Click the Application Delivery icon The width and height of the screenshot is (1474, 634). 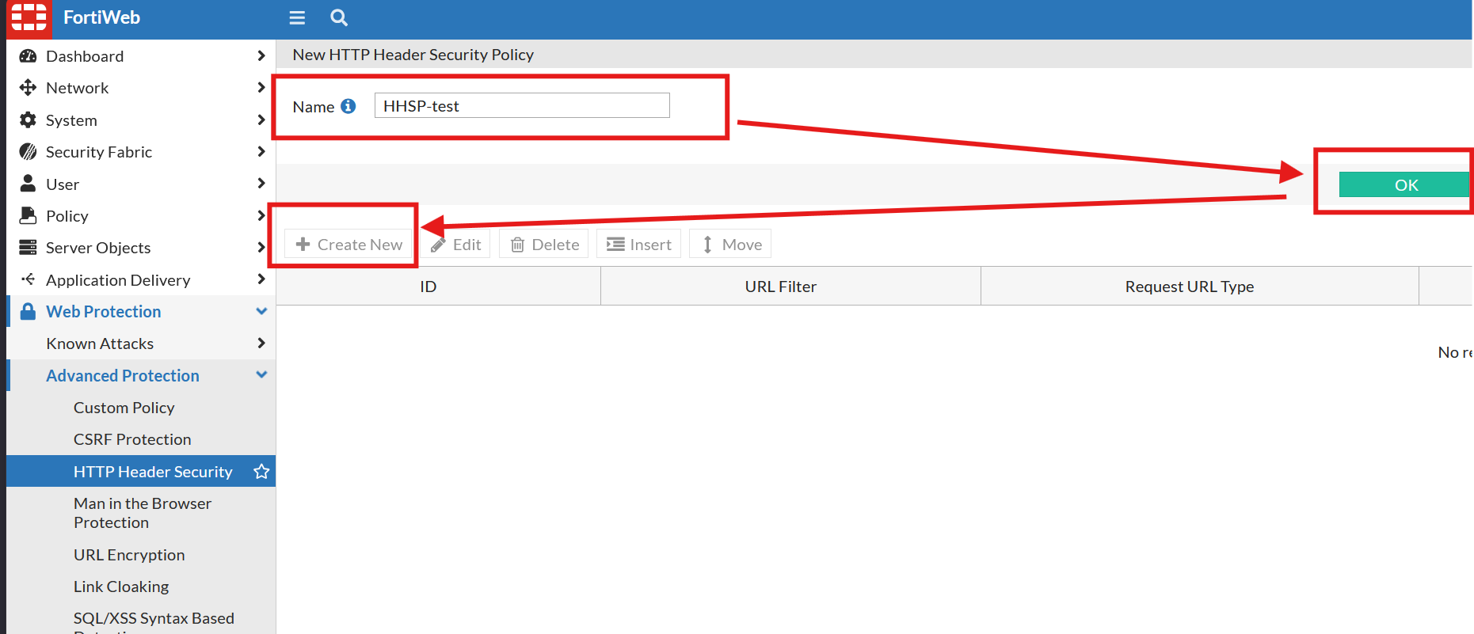point(28,279)
